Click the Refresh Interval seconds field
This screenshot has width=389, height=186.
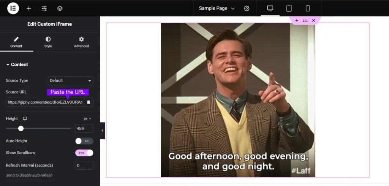(84, 166)
